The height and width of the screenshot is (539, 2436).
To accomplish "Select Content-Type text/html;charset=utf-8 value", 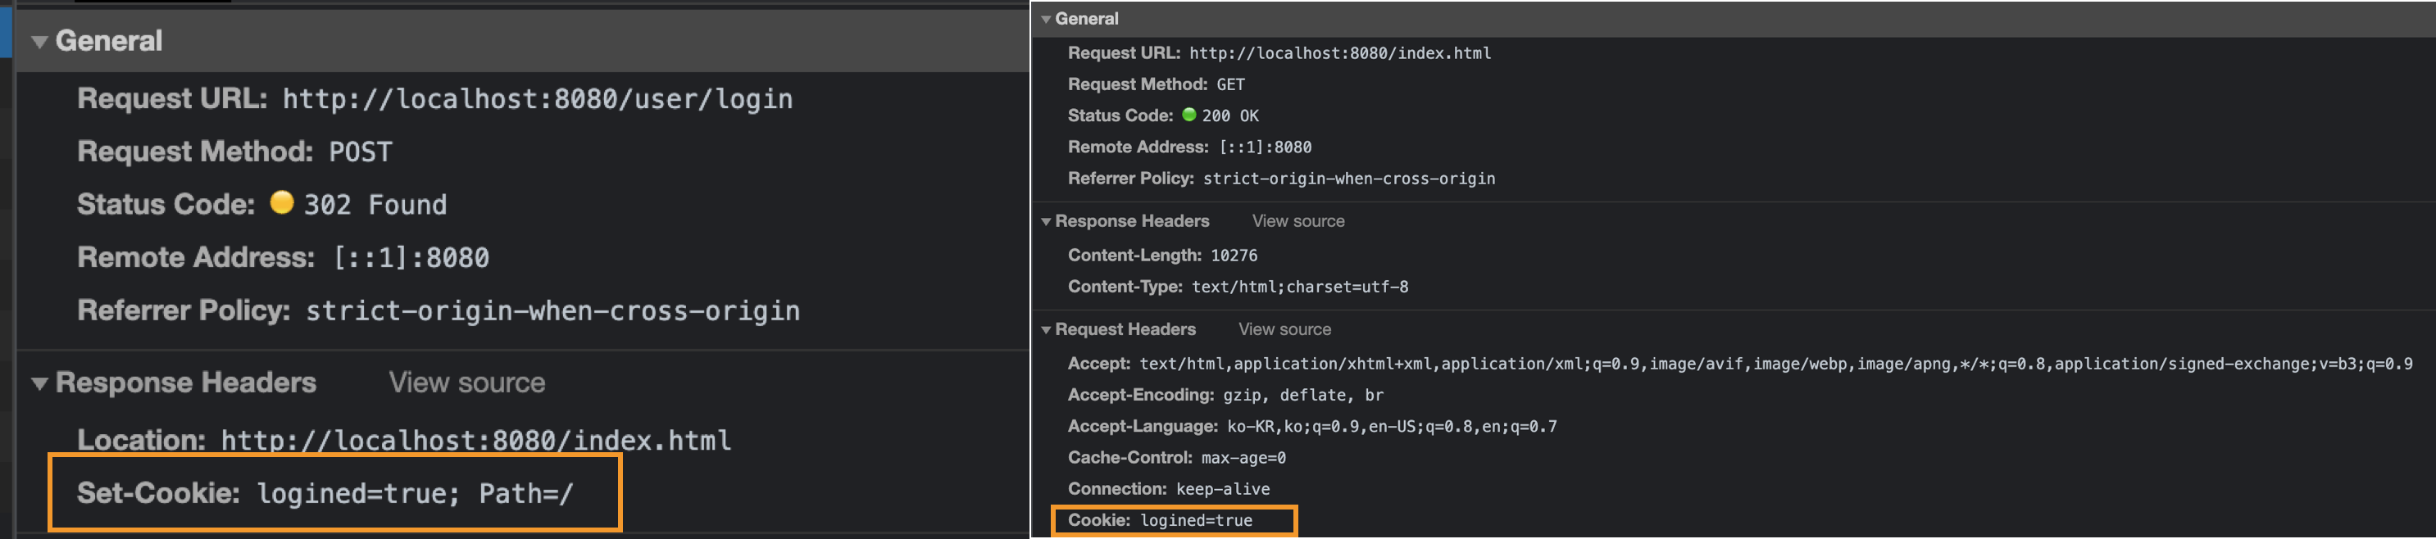I will click(x=1299, y=287).
